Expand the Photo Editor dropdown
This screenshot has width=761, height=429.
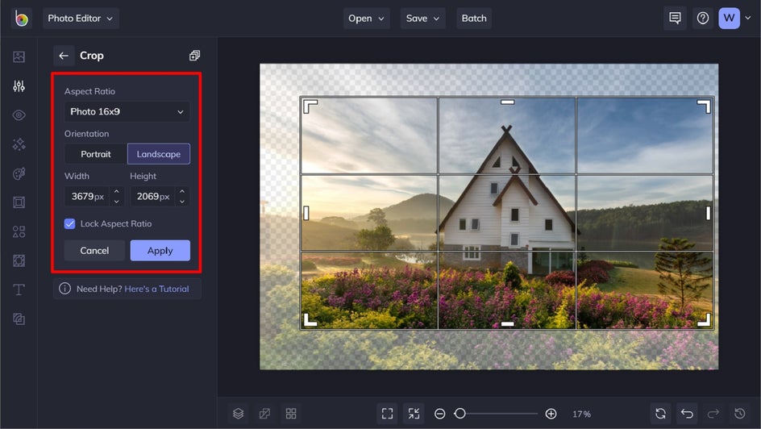click(x=81, y=19)
